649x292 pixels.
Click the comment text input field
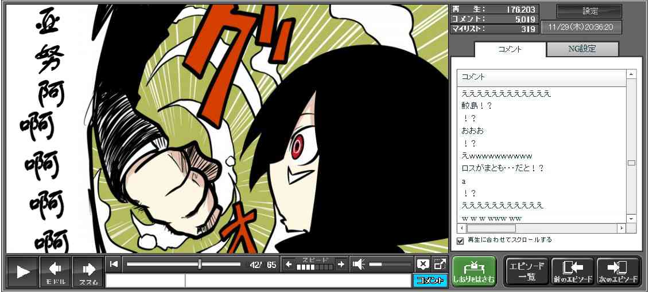pos(297,281)
